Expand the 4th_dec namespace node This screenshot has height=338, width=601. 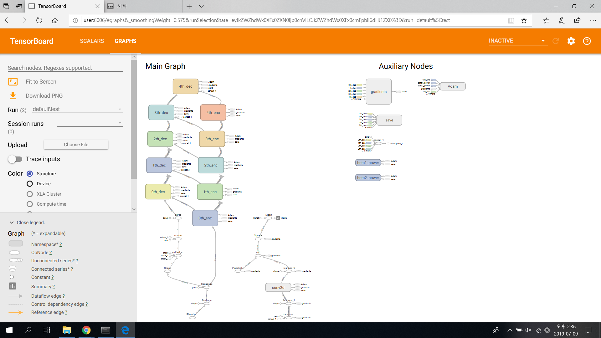tap(186, 86)
